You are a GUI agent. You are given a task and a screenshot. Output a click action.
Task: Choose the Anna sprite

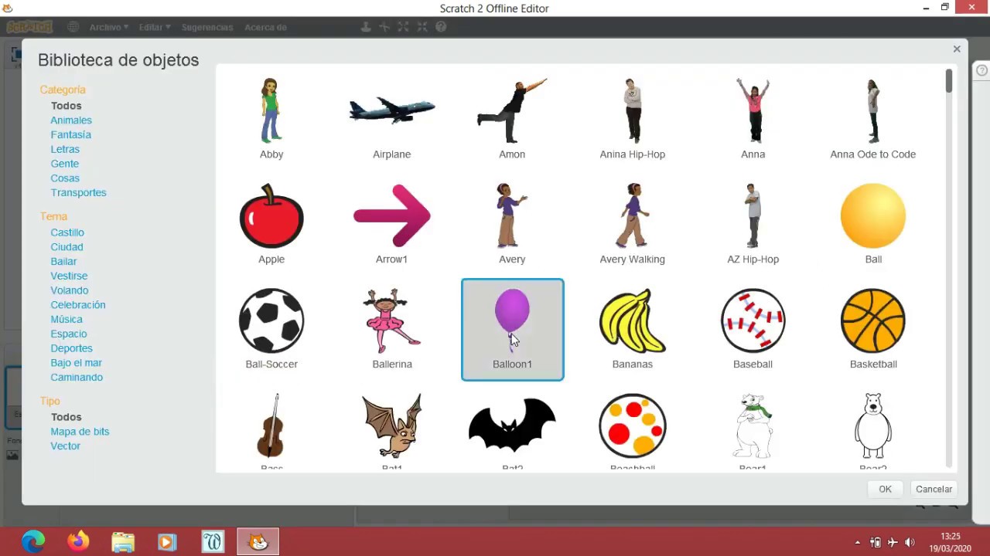pos(753,119)
